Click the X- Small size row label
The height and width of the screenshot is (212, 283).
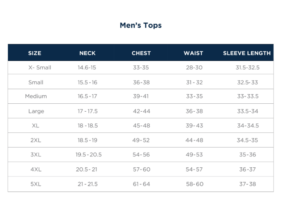(x=40, y=68)
